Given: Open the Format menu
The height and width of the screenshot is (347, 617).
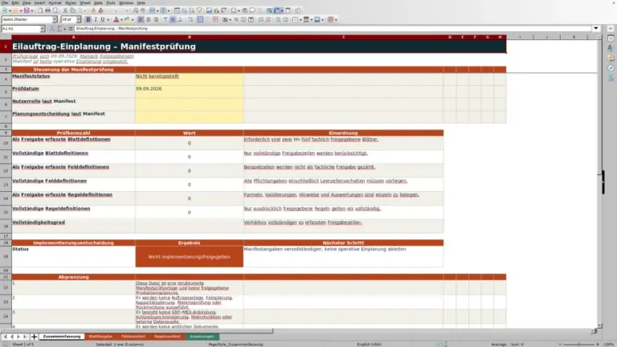Looking at the screenshot, I should point(55,2).
